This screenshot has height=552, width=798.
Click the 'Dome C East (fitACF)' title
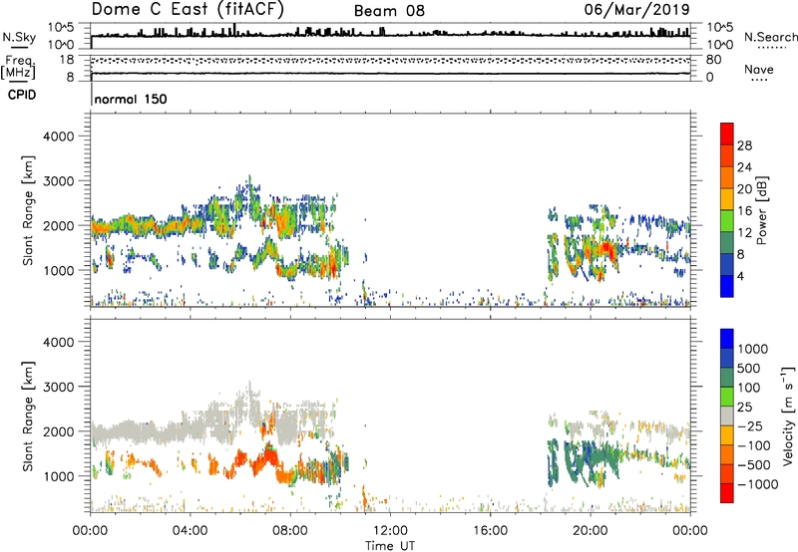pos(188,9)
